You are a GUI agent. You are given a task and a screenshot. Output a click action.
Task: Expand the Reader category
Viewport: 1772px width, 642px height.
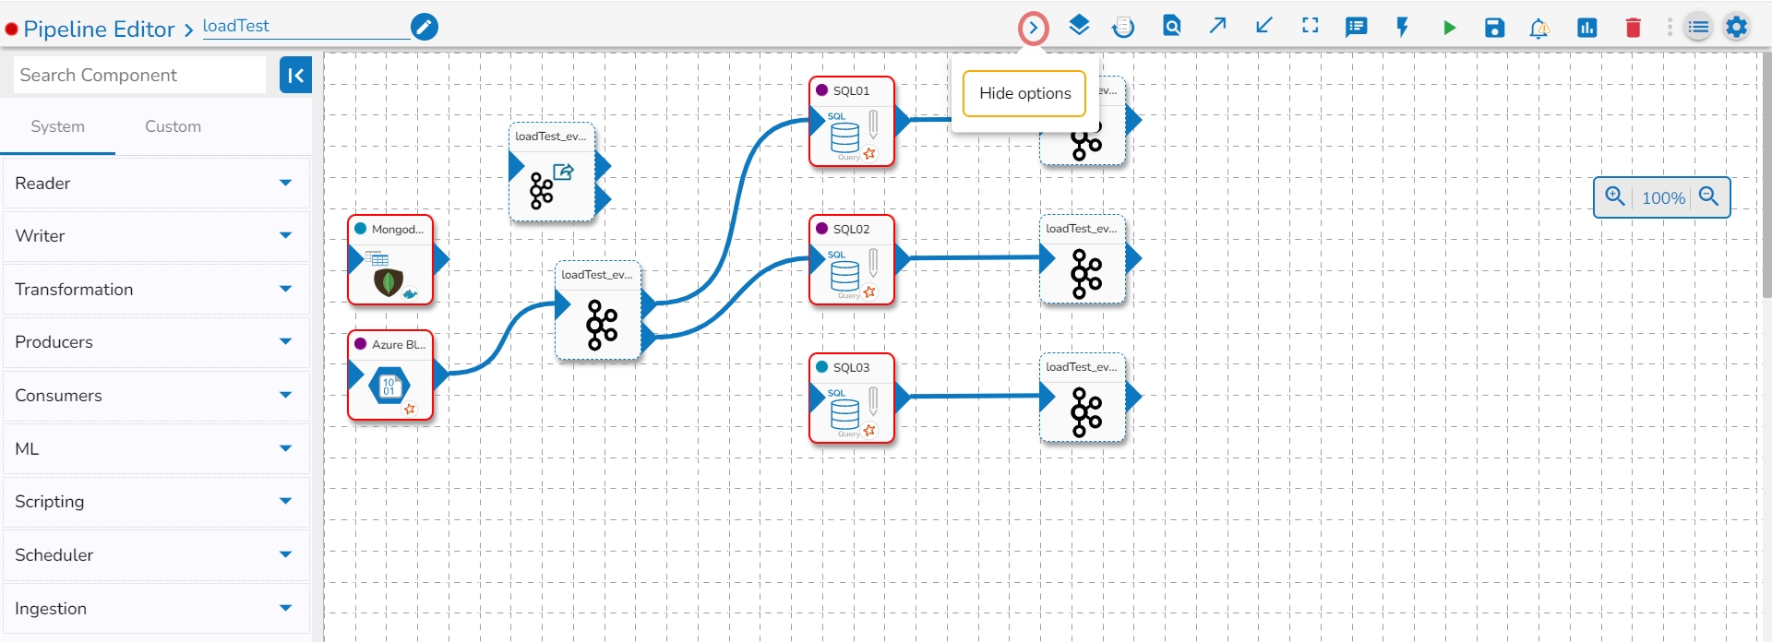(x=155, y=183)
